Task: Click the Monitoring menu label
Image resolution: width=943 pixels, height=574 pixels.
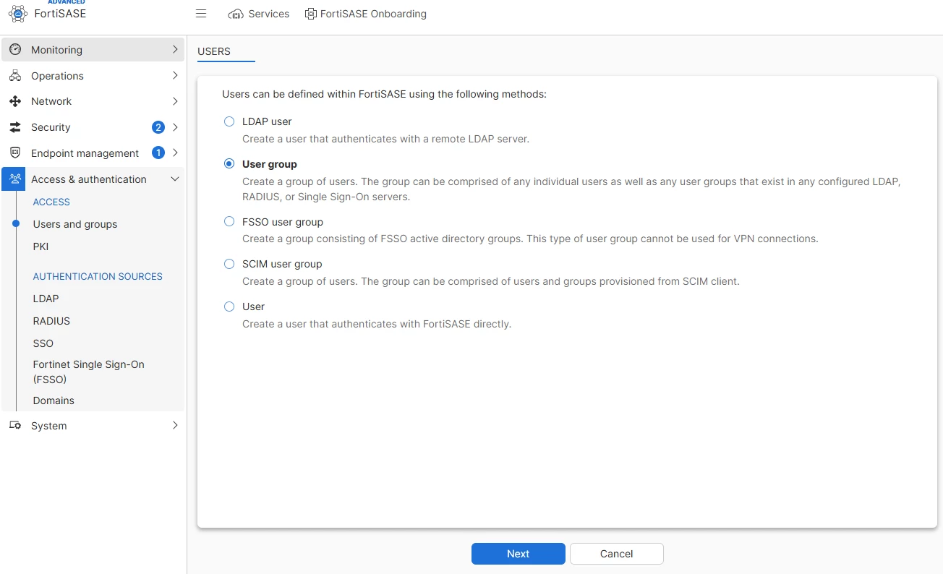Action: [x=56, y=50]
